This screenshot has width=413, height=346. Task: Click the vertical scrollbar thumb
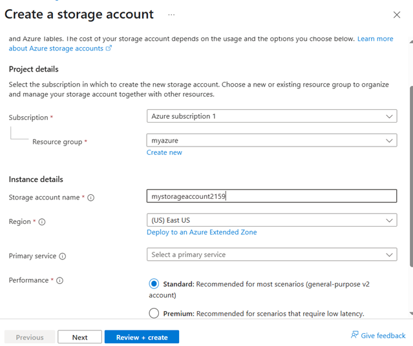(x=411, y=176)
